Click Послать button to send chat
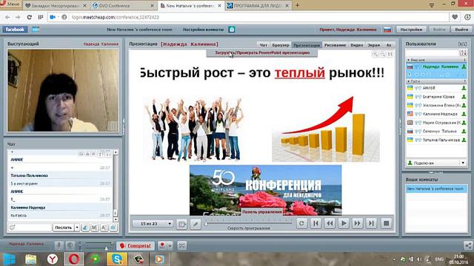 pyautogui.click(x=63, y=228)
